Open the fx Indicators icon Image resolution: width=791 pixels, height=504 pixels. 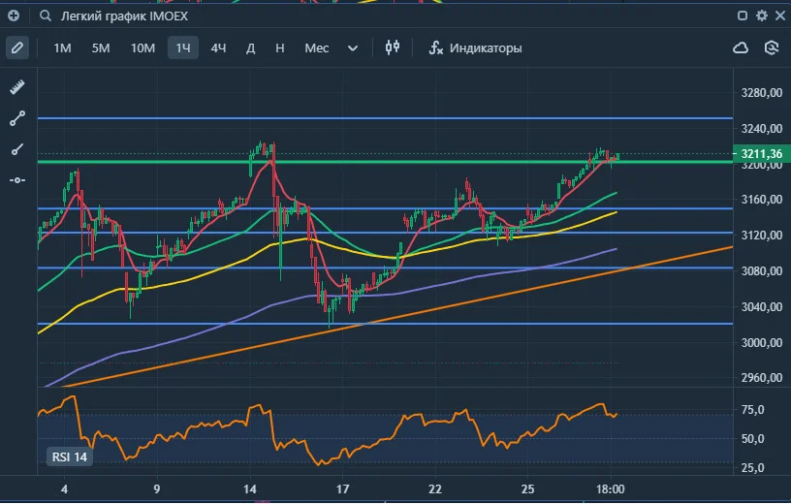pyautogui.click(x=435, y=47)
